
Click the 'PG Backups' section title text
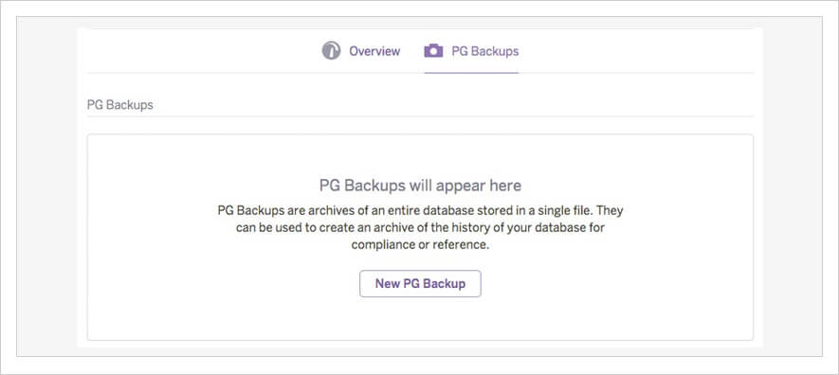(119, 105)
